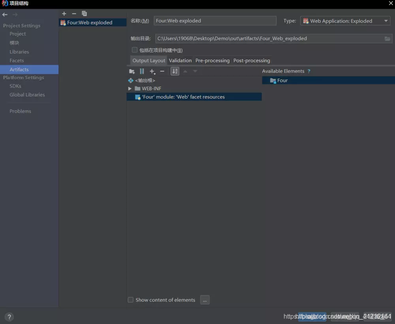The width and height of the screenshot is (395, 324).
Task: Go back with the left arrow
Action: [5, 15]
